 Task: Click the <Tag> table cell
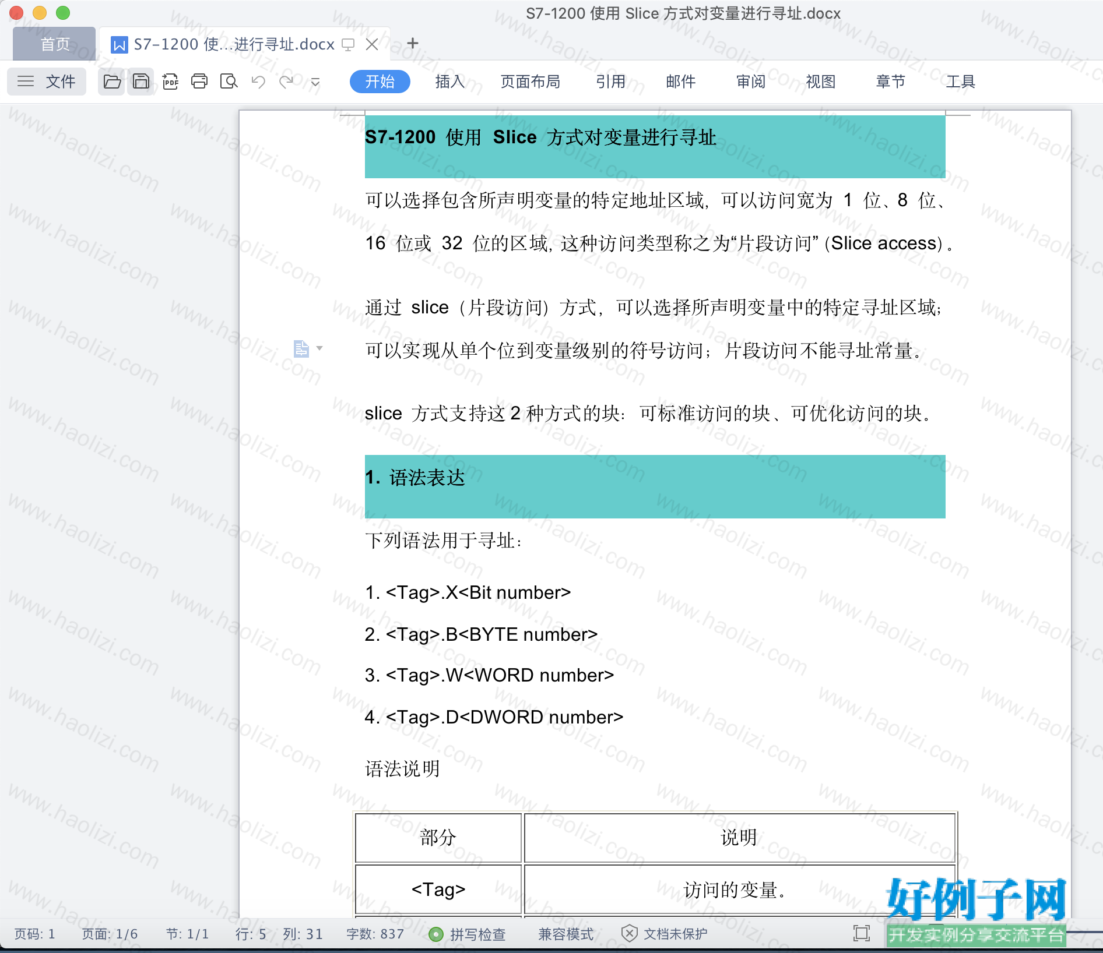coord(438,890)
